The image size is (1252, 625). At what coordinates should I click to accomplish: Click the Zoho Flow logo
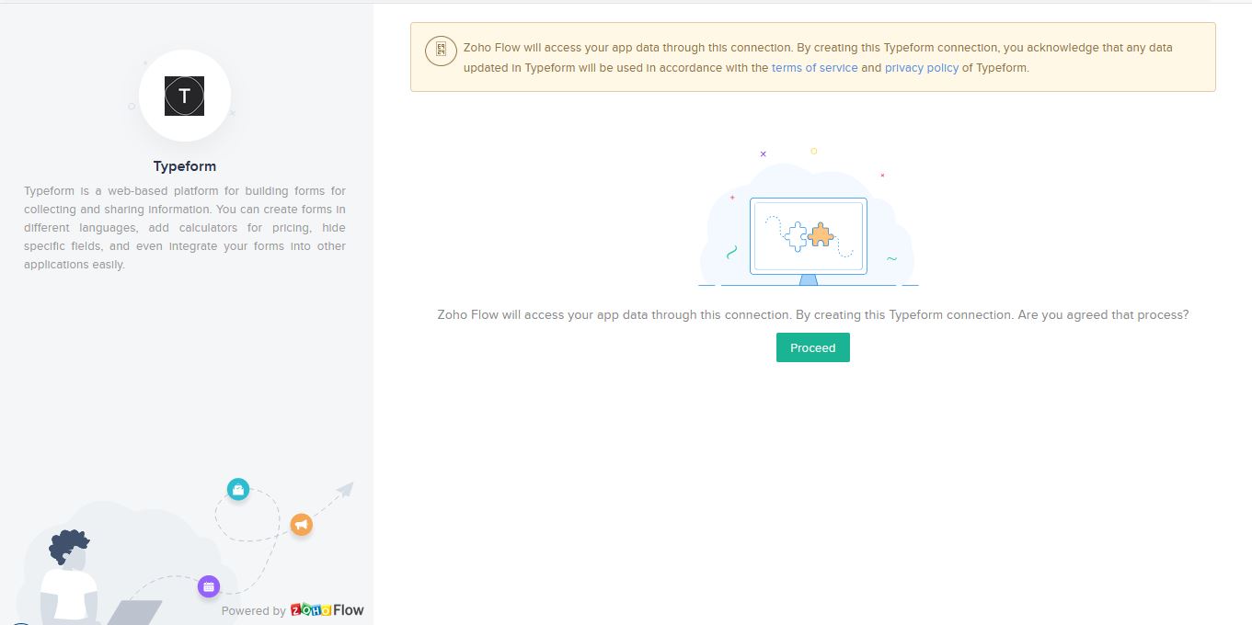[x=327, y=610]
